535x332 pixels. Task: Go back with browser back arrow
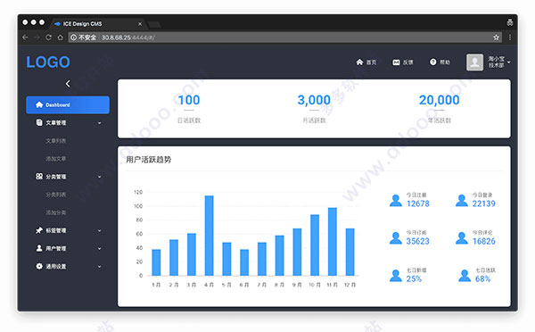[x=25, y=37]
